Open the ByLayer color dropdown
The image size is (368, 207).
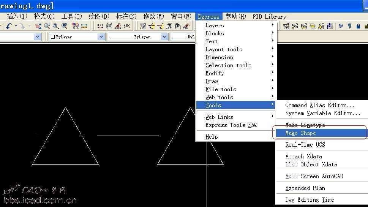click(x=101, y=37)
